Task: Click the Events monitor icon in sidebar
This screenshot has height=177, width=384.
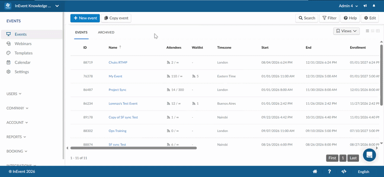Action: click(x=9, y=34)
